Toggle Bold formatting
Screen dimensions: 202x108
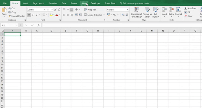(x=29, y=15)
